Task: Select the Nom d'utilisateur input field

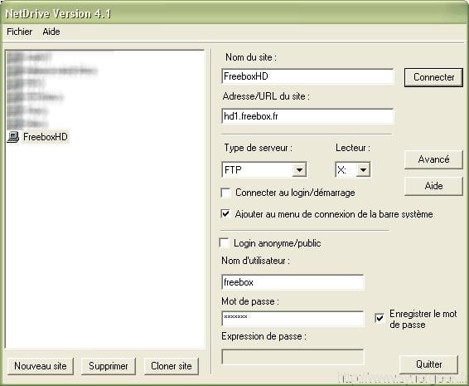Action: (293, 282)
